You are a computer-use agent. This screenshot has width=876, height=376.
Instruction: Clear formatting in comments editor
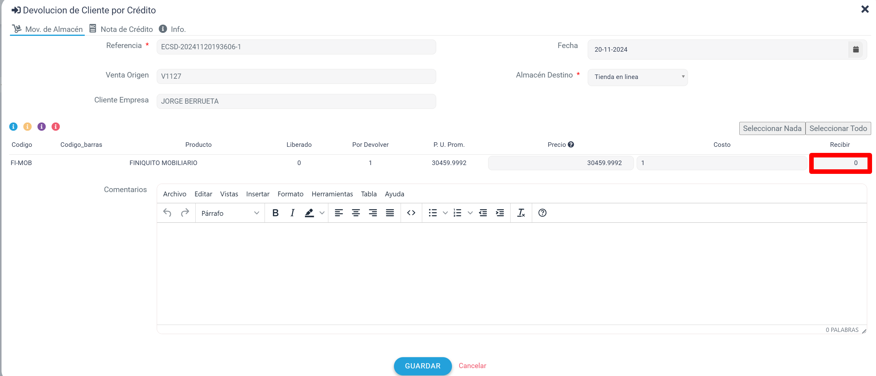(x=521, y=213)
